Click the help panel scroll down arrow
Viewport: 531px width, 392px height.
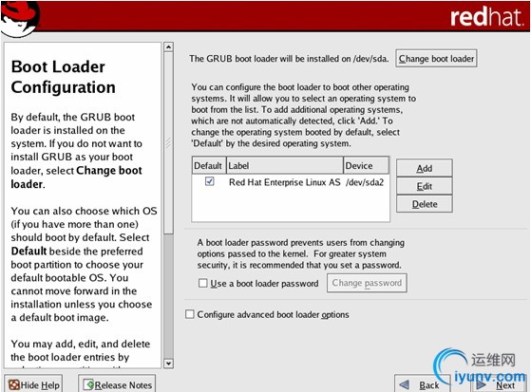coord(168,364)
